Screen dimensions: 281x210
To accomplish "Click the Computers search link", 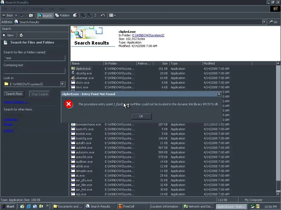I will (x=10, y=119).
